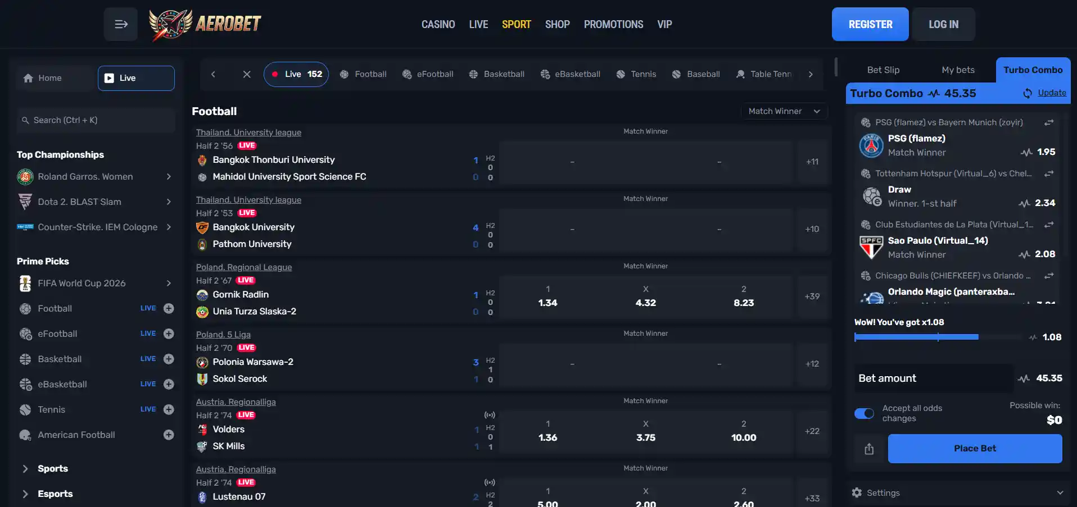The height and width of the screenshot is (507, 1077).
Task: Select the Turbo Combo tab
Action: click(x=1033, y=70)
